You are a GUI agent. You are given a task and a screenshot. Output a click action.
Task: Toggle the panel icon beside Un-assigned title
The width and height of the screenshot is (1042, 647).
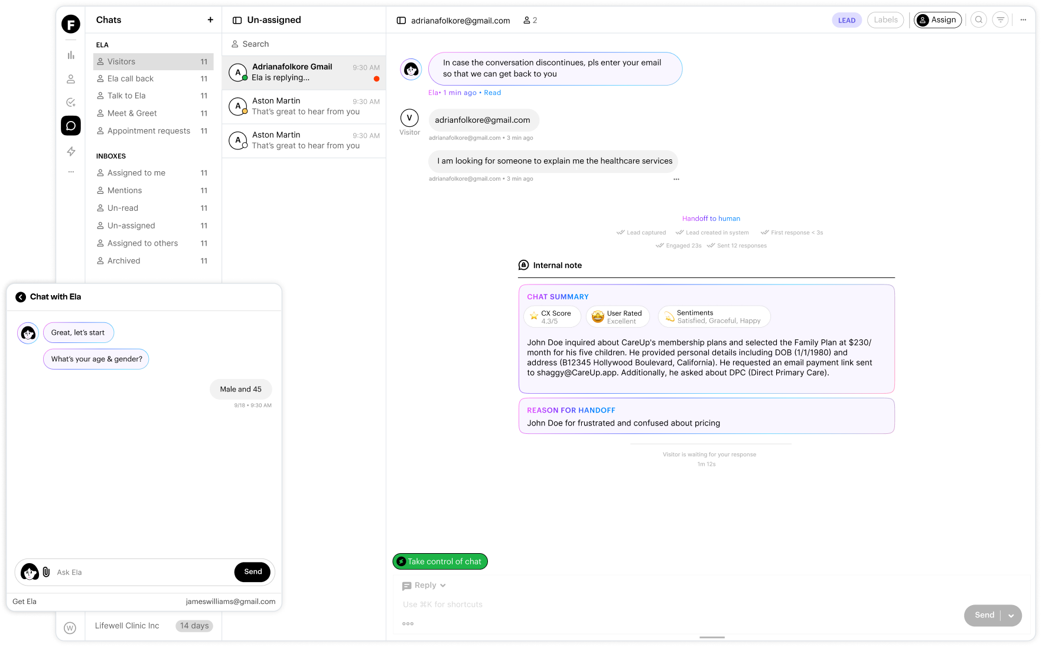click(237, 20)
